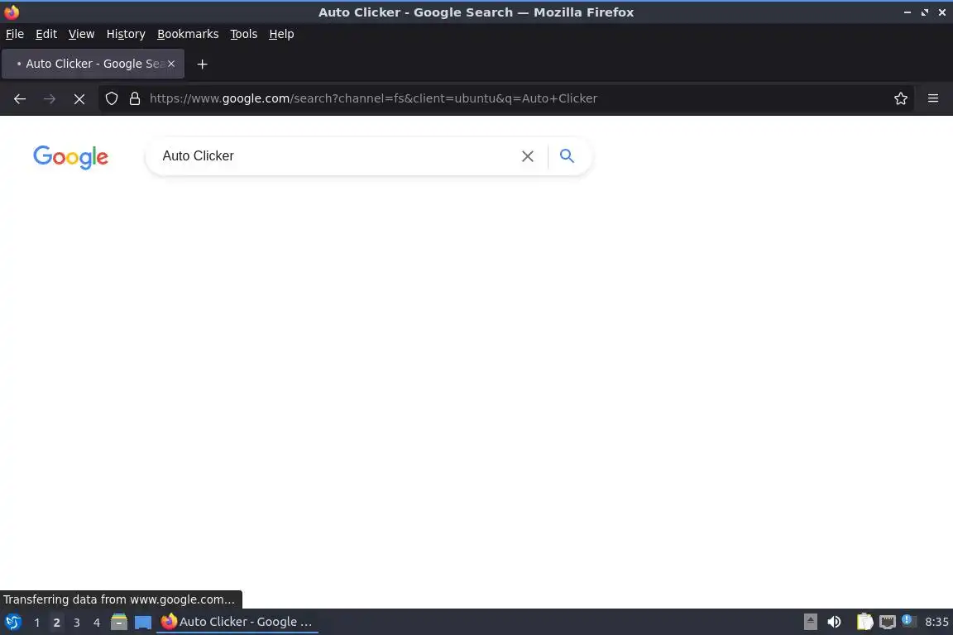Switch to workspace 1
The height and width of the screenshot is (635, 953).
click(x=36, y=623)
